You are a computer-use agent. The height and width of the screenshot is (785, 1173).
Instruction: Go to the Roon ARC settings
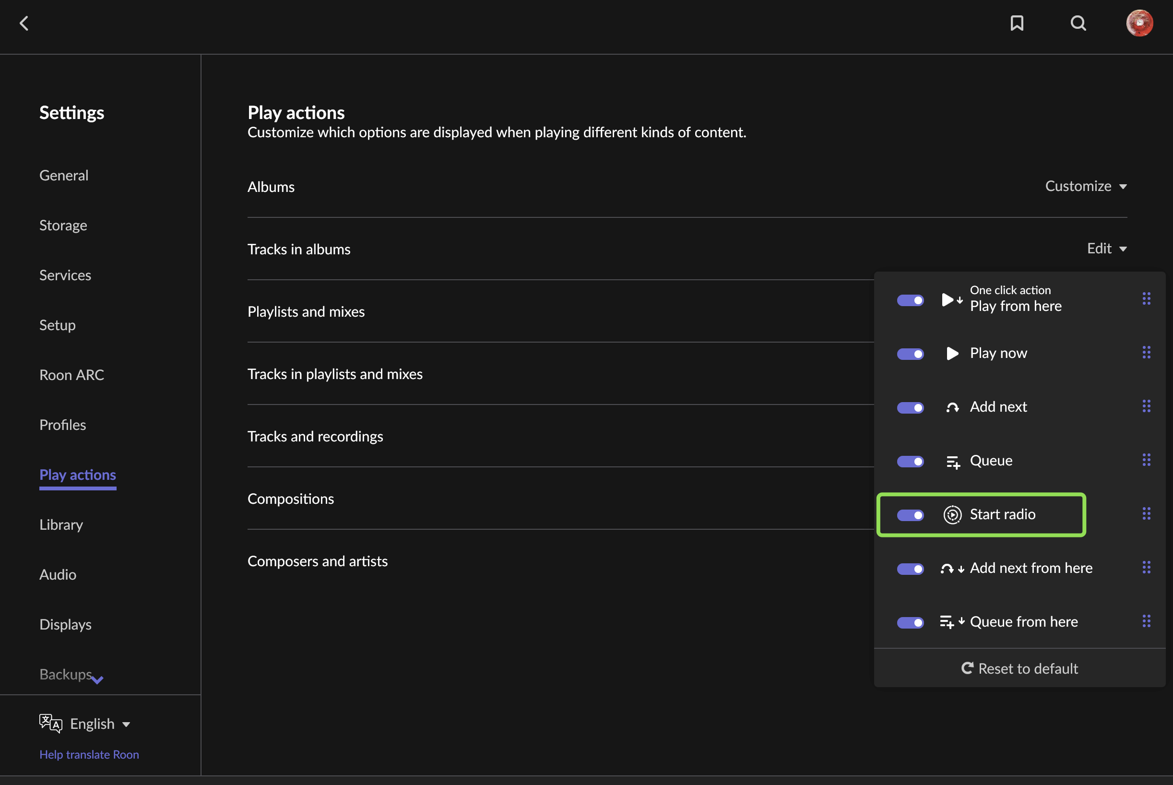[x=71, y=374]
